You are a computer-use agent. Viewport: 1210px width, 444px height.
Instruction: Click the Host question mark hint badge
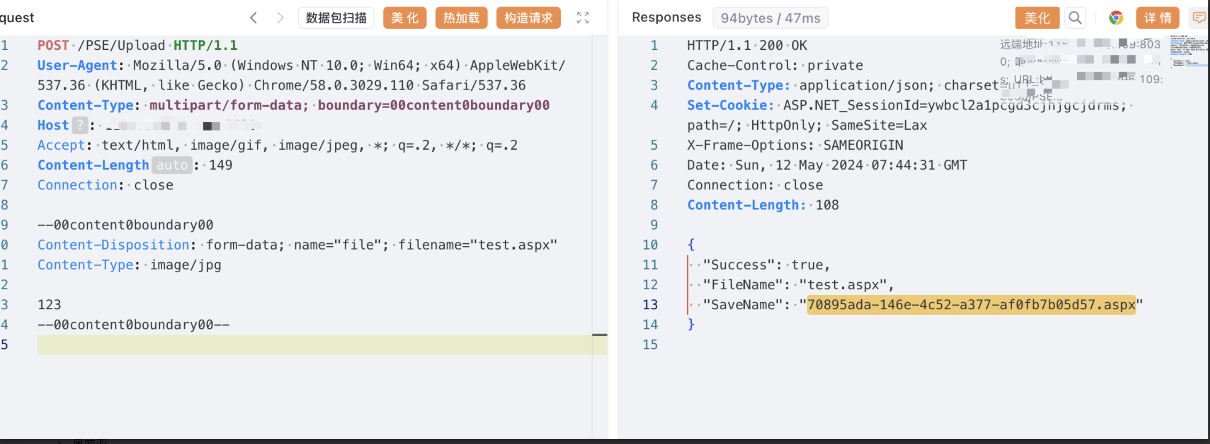pyautogui.click(x=80, y=125)
